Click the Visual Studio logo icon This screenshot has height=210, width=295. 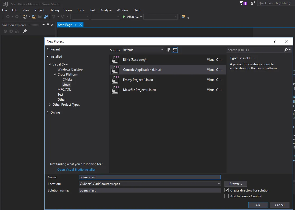[x=5, y=4]
